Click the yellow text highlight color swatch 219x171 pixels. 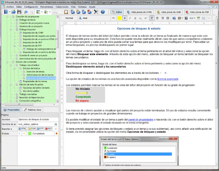pyautogui.click(x=119, y=18)
